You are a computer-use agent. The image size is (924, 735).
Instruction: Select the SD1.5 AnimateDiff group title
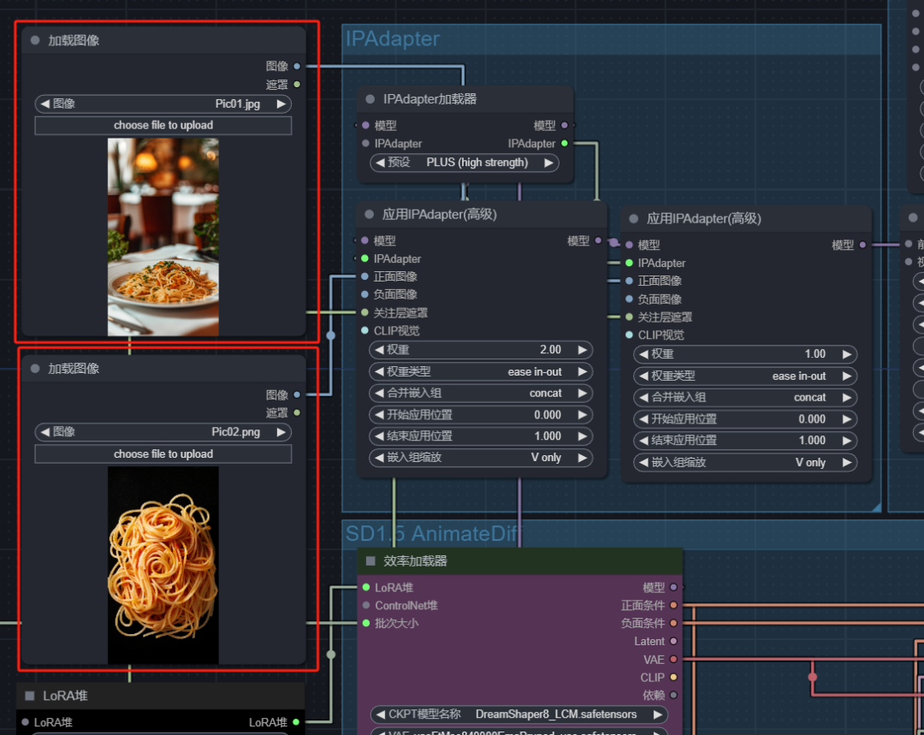pos(432,534)
